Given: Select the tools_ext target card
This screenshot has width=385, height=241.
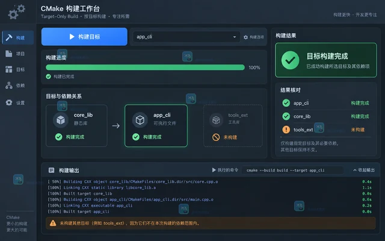Looking at the screenshot, I should 233,126.
